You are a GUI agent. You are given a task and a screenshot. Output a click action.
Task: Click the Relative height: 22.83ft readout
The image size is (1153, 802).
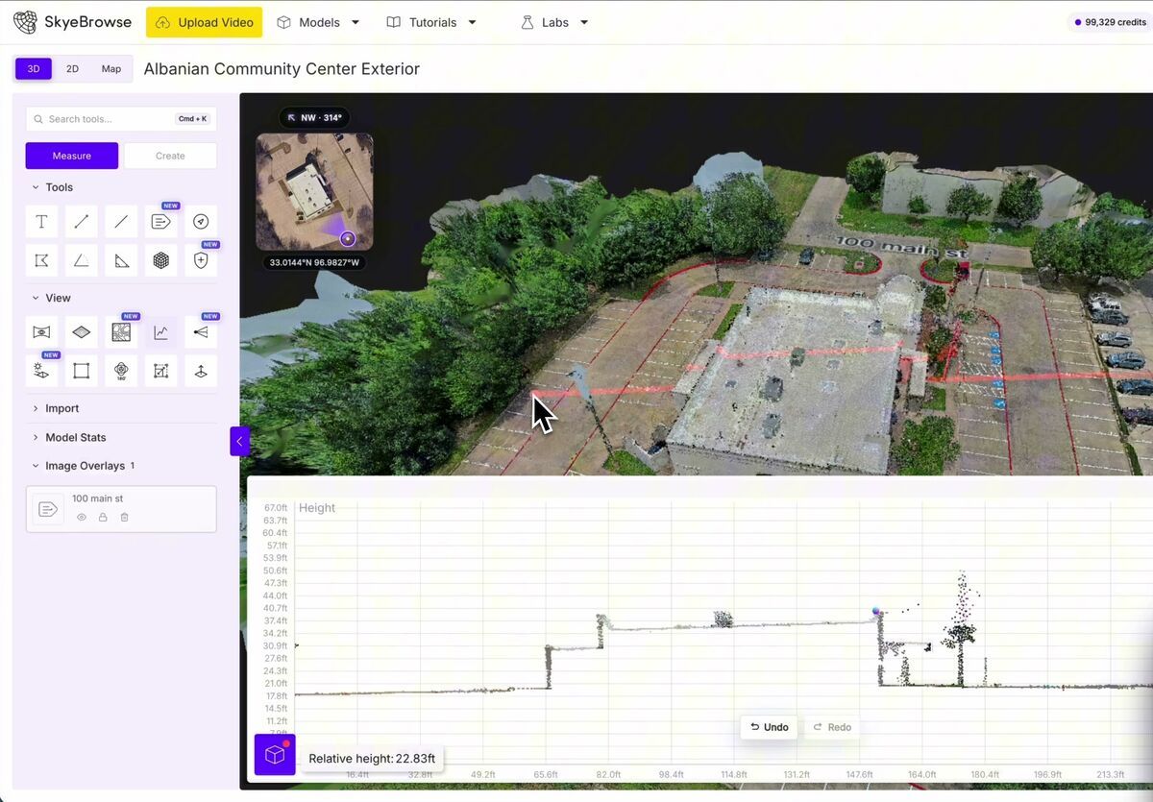coord(372,759)
